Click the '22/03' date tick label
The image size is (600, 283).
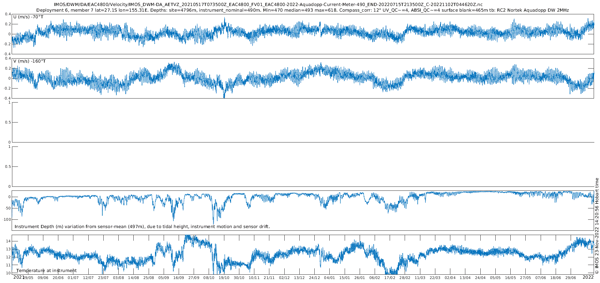tap(435, 278)
